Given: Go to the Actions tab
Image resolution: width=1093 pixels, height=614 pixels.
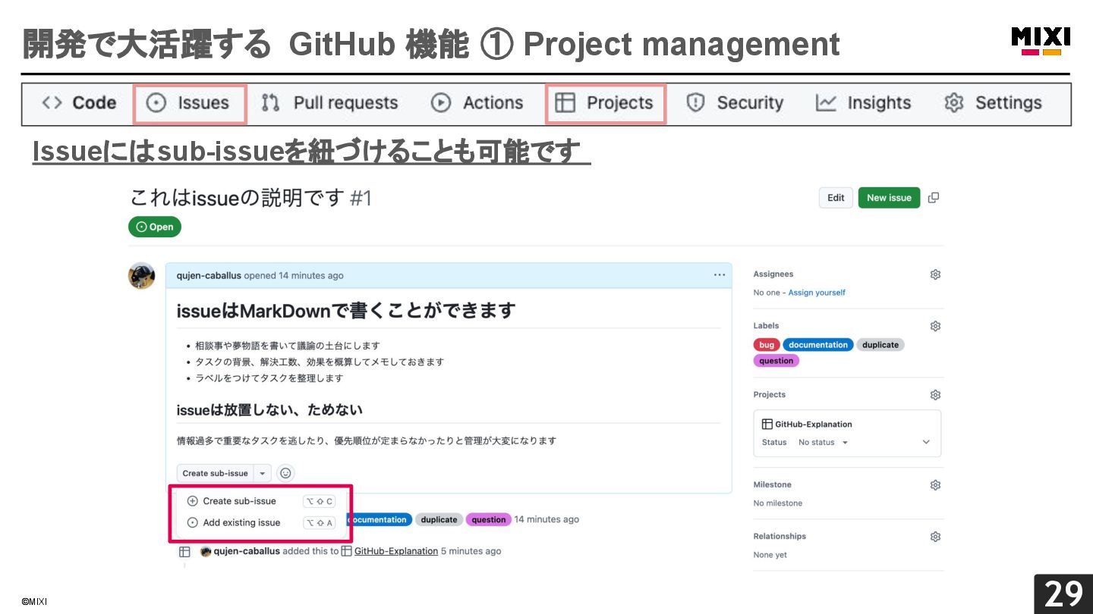Looking at the screenshot, I should pos(477,103).
